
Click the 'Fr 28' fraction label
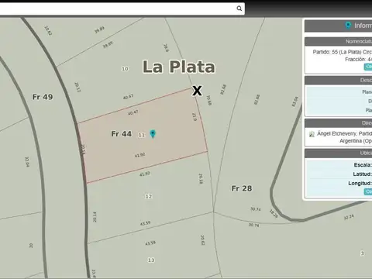242,188
